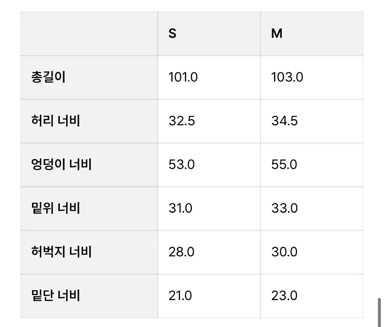Click the 21.0 hem width value
Image resolution: width=384 pixels, height=327 pixels.
180,295
